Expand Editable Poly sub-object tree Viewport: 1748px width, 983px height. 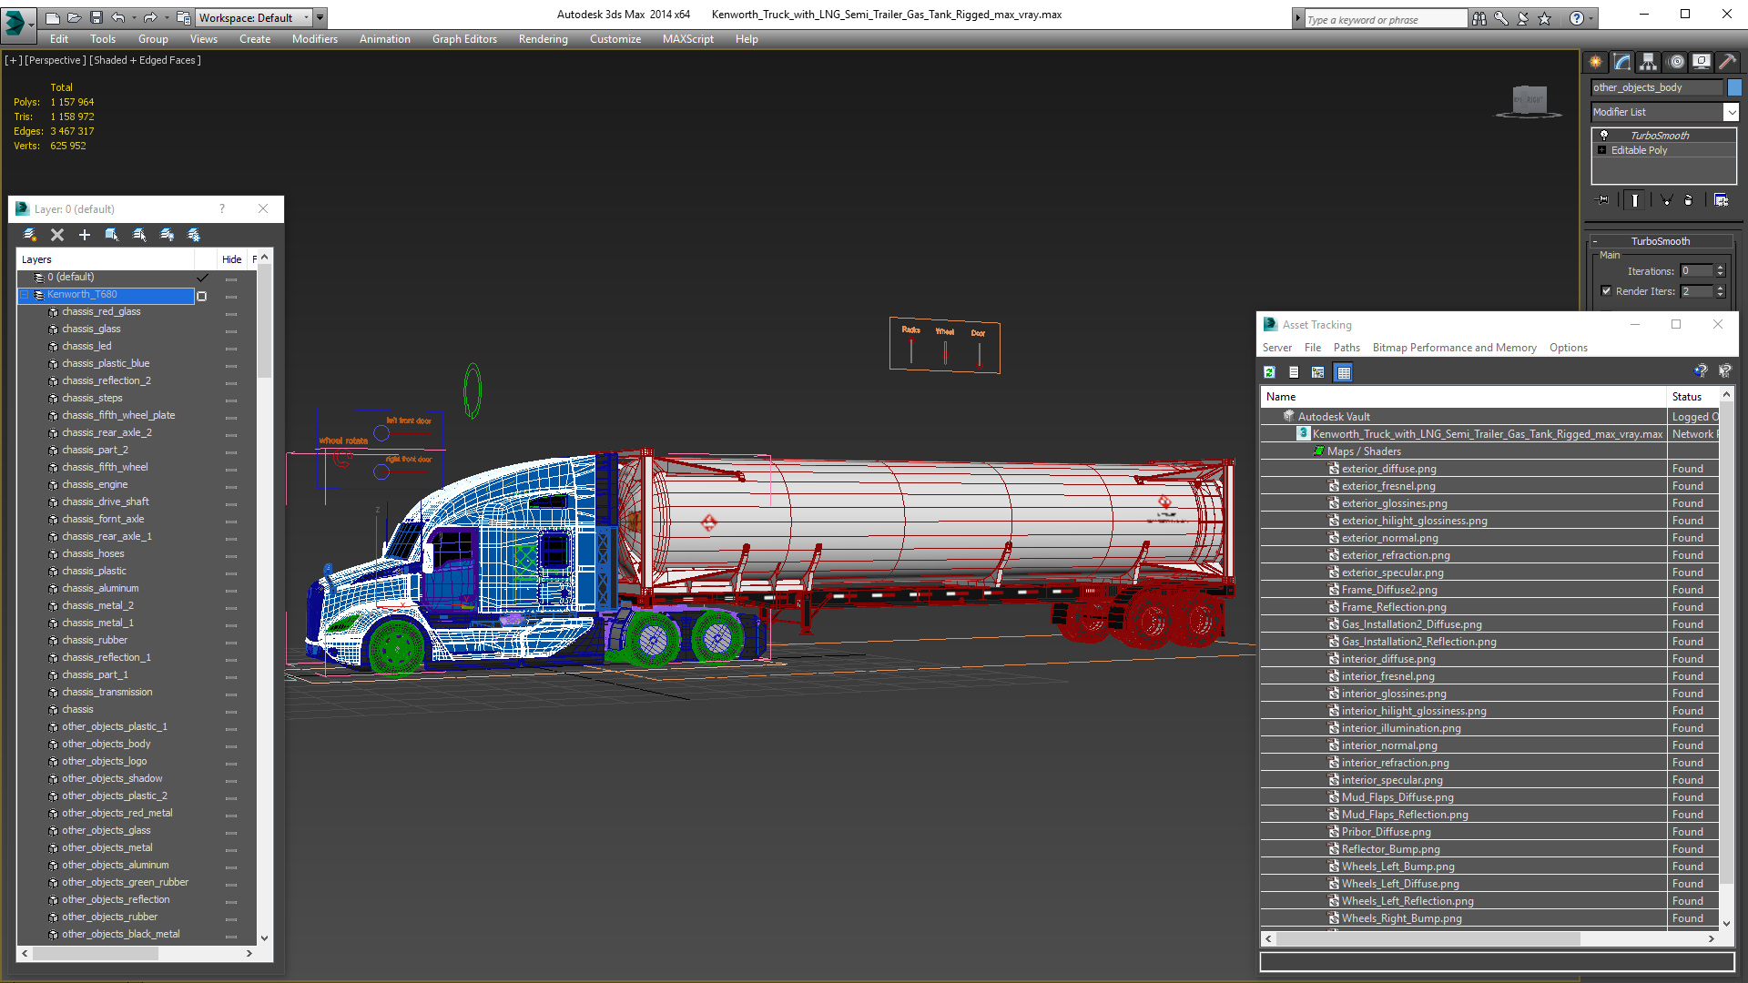pyautogui.click(x=1601, y=150)
